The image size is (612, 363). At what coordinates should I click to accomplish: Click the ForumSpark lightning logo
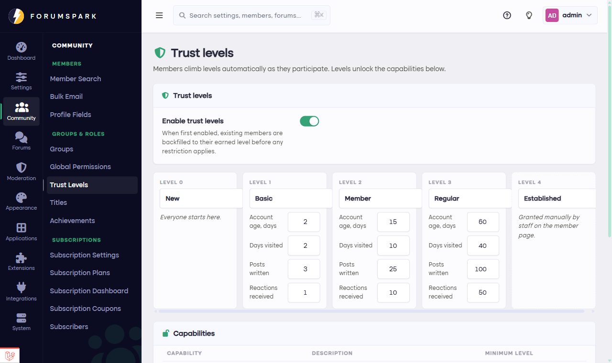(16, 16)
